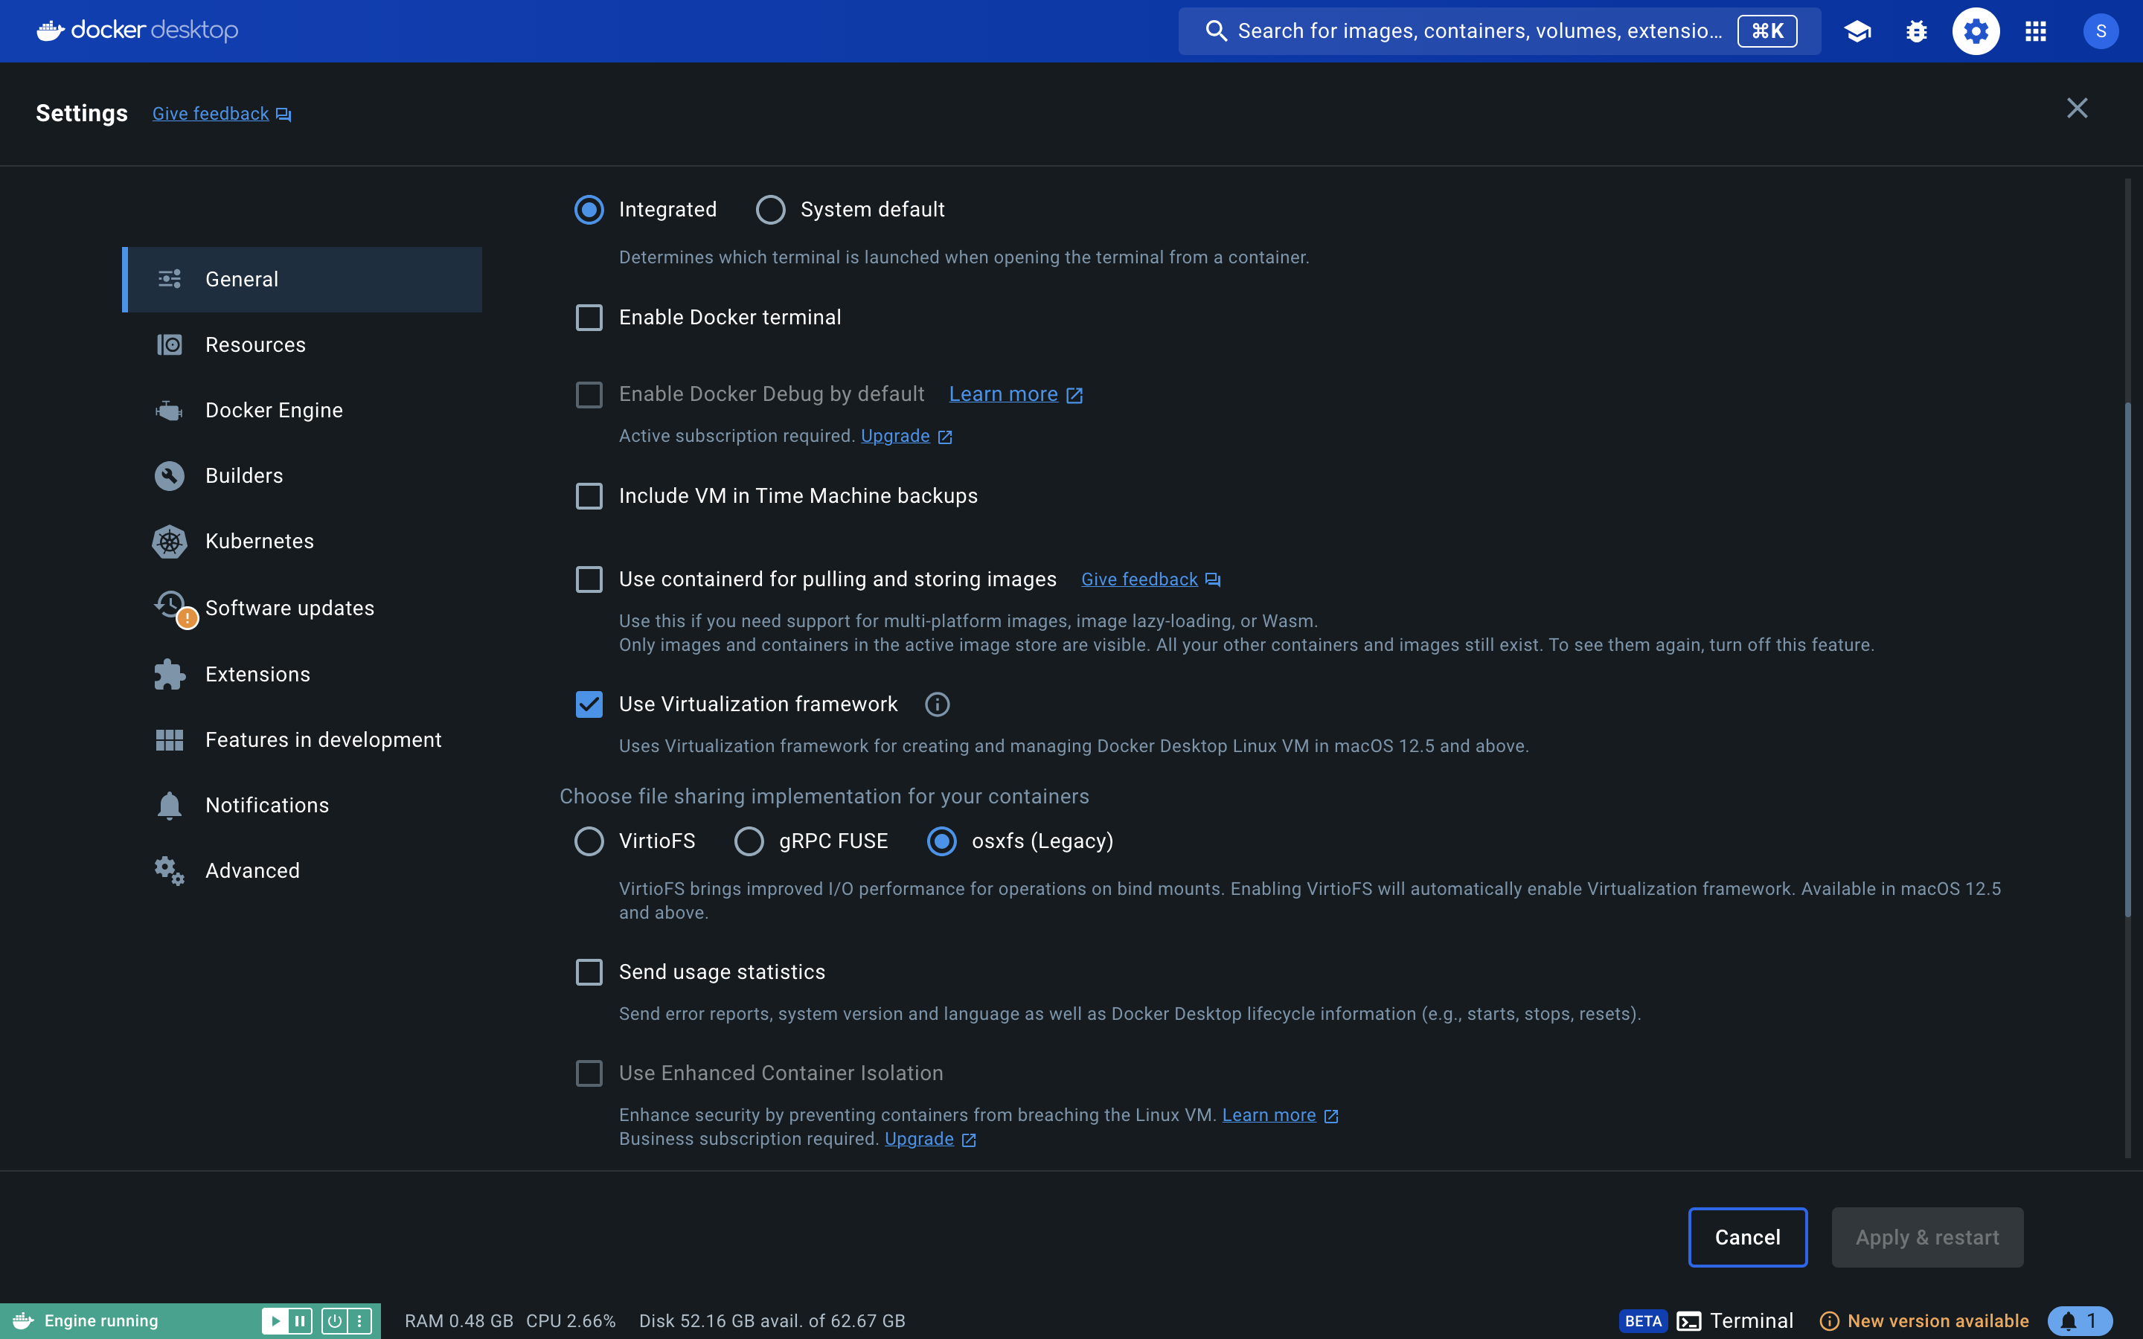Select the Integrated terminal radio button
The height and width of the screenshot is (1339, 2143).
click(x=589, y=210)
